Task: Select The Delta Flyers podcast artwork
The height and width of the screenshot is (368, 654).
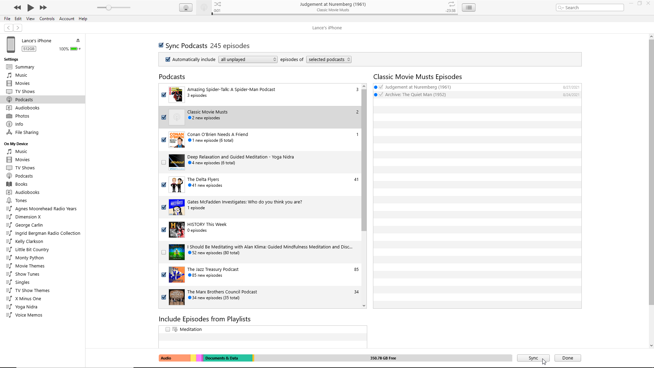Action: (177, 185)
